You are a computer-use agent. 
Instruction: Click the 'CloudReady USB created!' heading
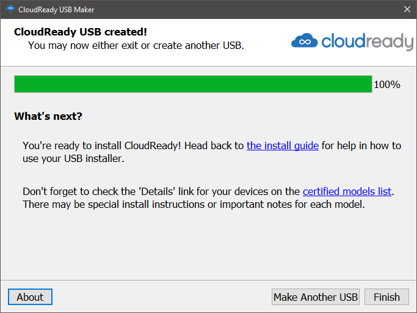pyautogui.click(x=81, y=32)
